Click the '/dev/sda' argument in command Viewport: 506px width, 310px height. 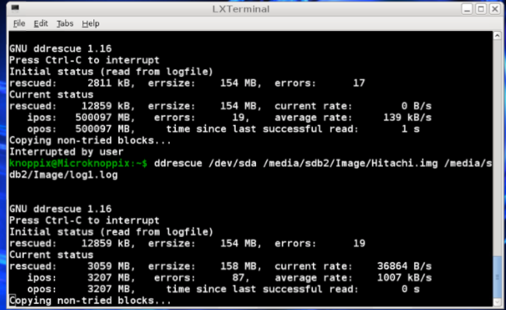233,163
